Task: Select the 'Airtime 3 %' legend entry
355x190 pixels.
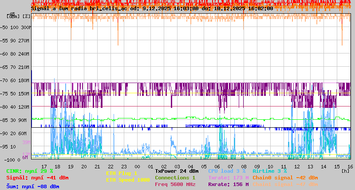Action: [x=270, y=171]
